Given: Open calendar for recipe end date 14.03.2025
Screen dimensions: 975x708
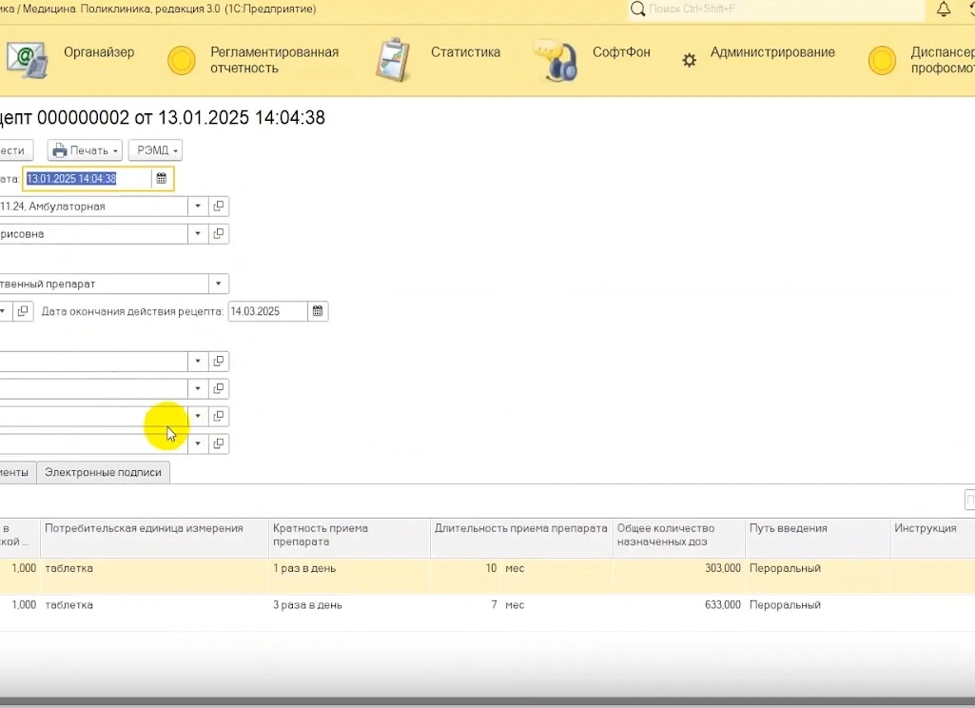Looking at the screenshot, I should [x=318, y=311].
